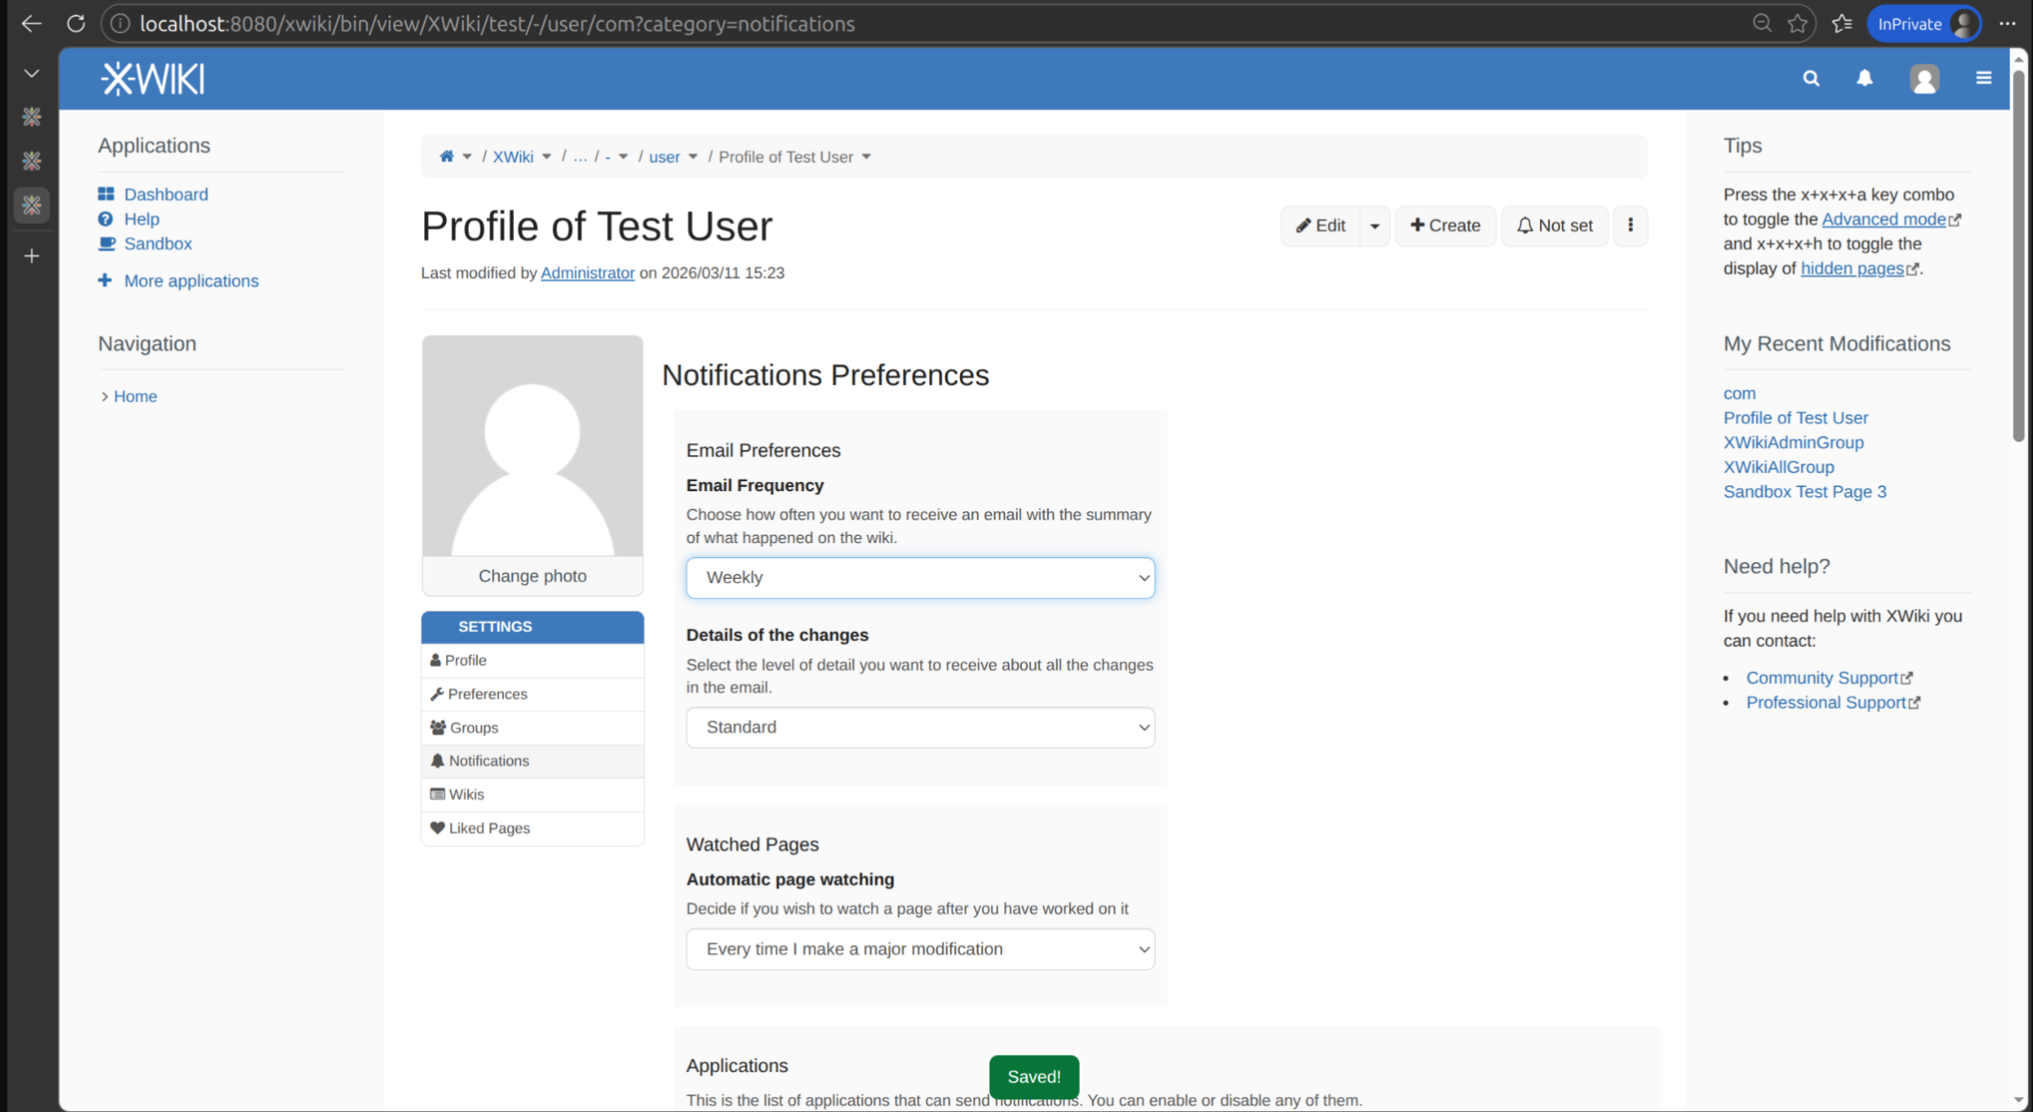
Task: Open the Details of changes Standard dropdown
Action: pos(920,727)
